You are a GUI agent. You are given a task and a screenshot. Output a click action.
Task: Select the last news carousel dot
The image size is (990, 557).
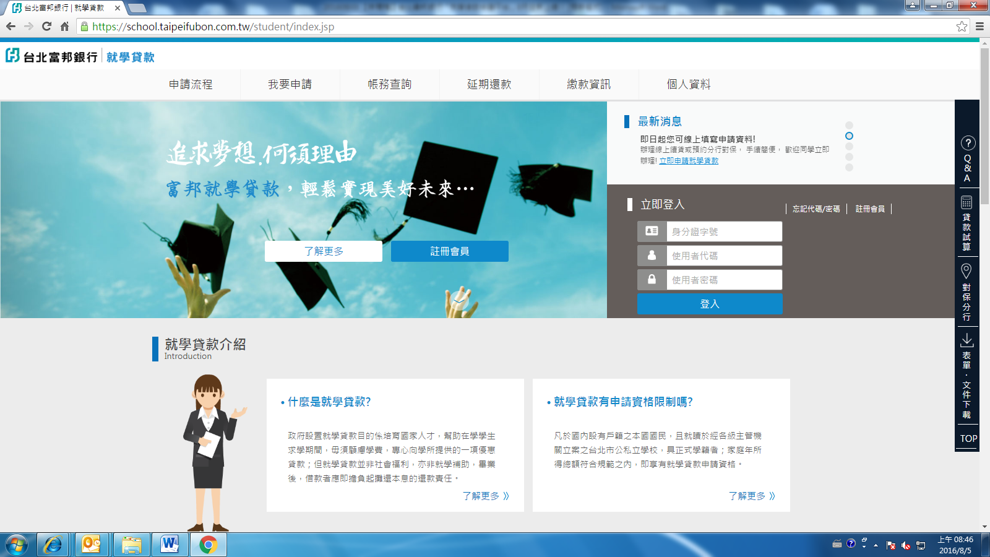(x=849, y=168)
